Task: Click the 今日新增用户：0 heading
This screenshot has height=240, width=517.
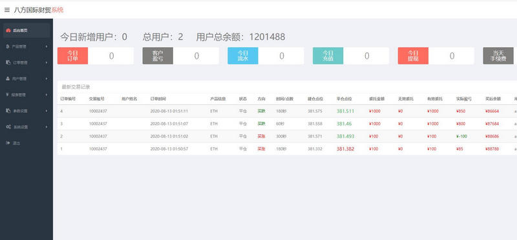Action: [x=94, y=37]
